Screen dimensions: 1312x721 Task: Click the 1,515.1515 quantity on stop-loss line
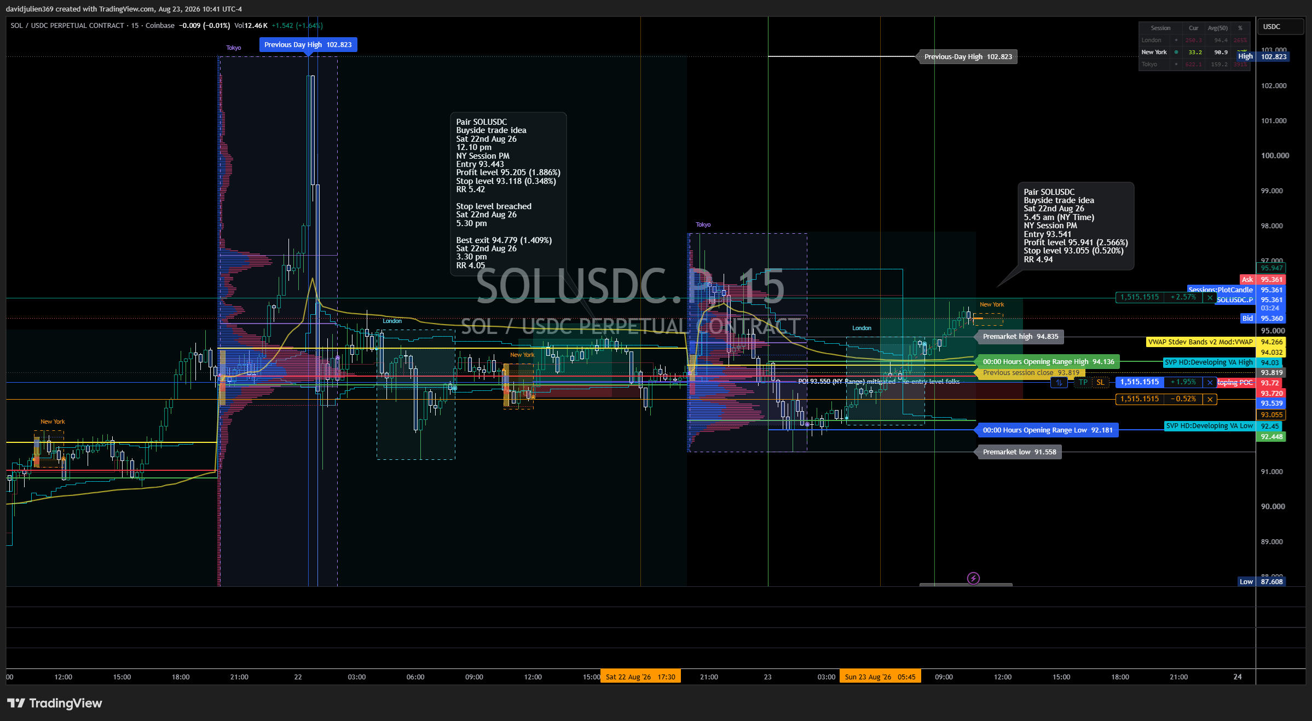1140,399
